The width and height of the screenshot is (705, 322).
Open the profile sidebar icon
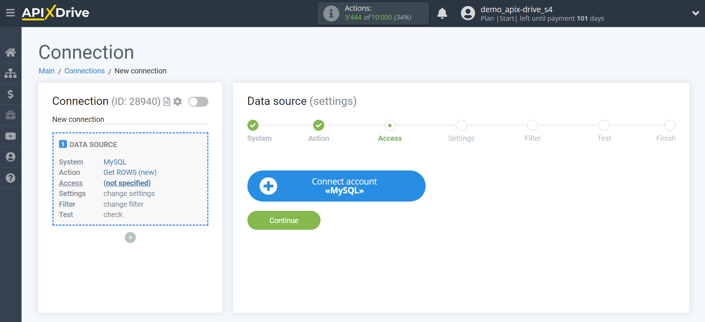[x=10, y=157]
